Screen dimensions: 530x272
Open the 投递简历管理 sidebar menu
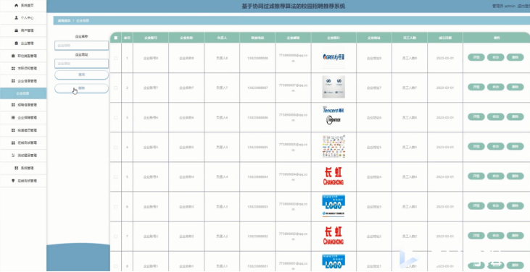pos(23,130)
